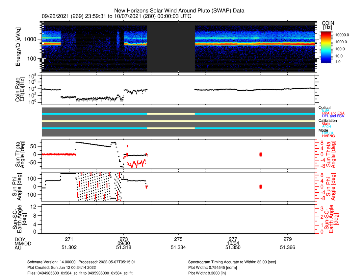Click the dark data gap in the spectrogram
This screenshot has height=279, width=362.
(x=171, y=48)
